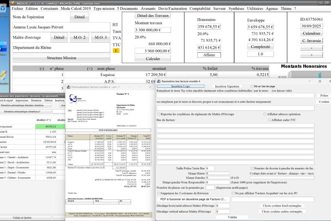The width and height of the screenshot is (331, 221).
Task: Click the Java icon of Paramètres bas facture window
Action: tap(158, 81)
